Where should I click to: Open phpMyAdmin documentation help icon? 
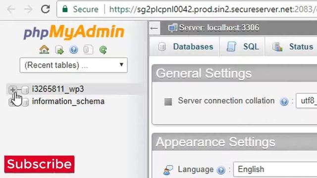tap(74, 49)
